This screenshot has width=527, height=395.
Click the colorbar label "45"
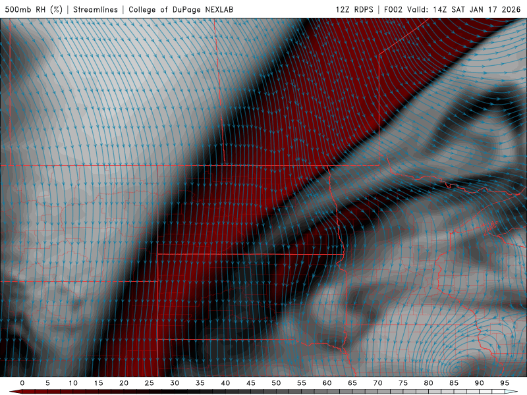click(251, 383)
